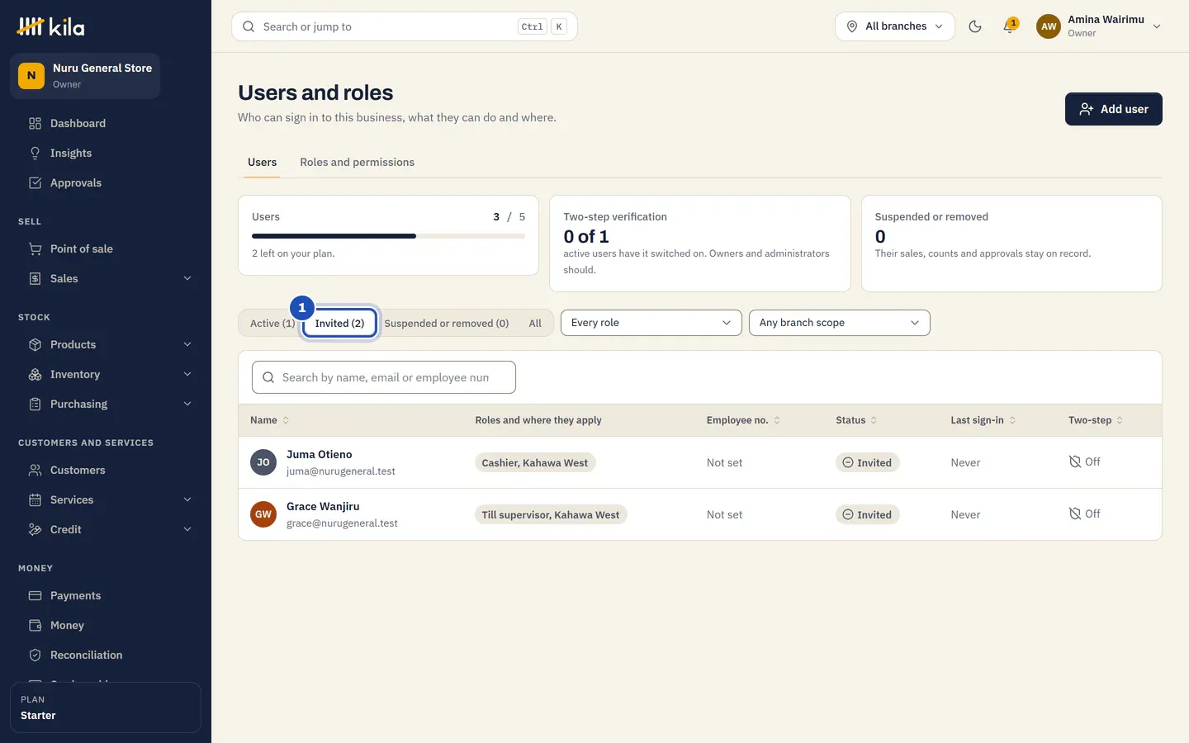Open Any branch scope dropdown
Screen dimensions: 1189x743
tap(839, 323)
